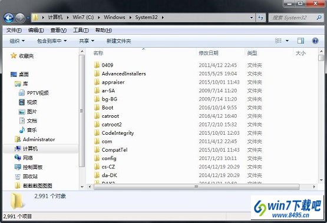Click the Win7 (C:) breadcrumb segment
This screenshot has height=223, width=327.
coord(83,17)
